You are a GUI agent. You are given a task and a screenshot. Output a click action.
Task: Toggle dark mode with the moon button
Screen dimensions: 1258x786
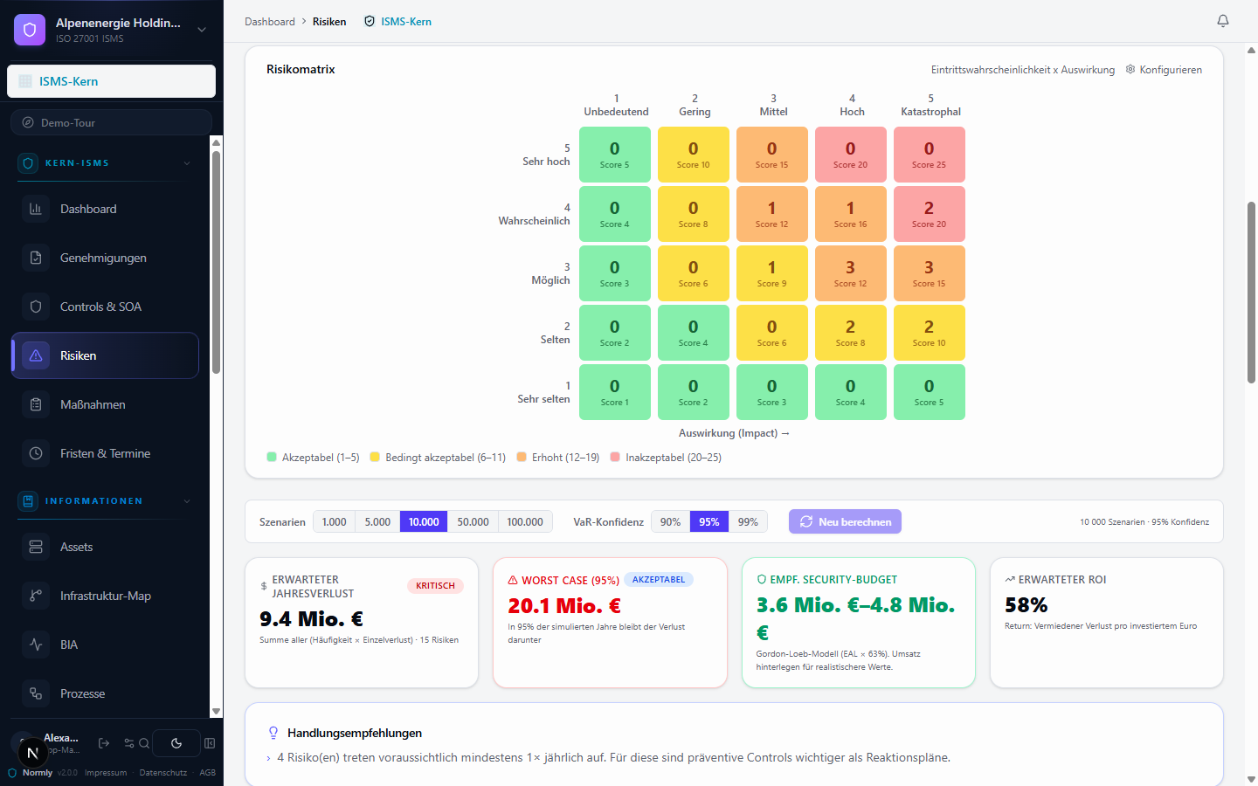(x=176, y=743)
